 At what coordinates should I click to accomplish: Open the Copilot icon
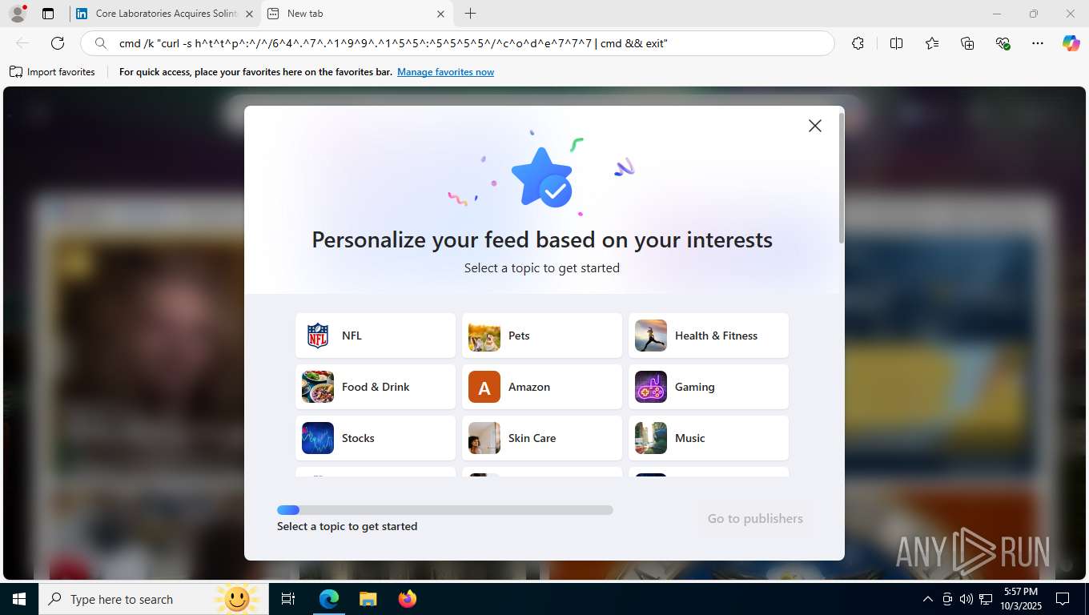(x=1071, y=43)
